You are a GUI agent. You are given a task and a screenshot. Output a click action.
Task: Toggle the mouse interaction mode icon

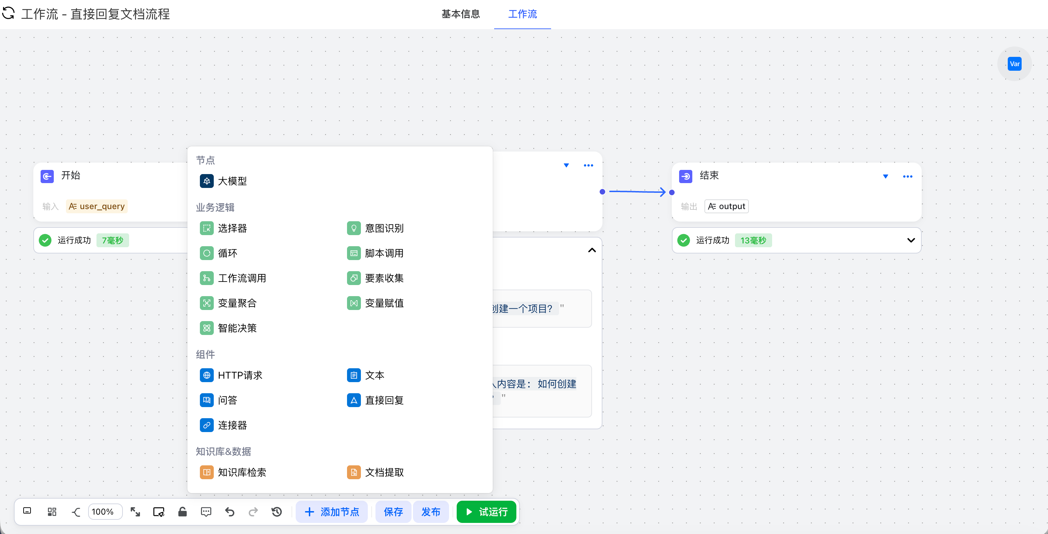pos(158,512)
